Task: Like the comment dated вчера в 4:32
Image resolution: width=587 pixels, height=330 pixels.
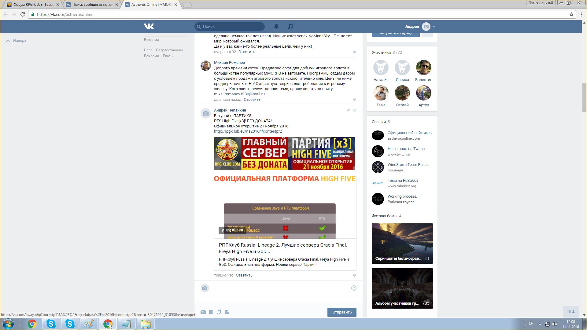Action: [x=354, y=52]
